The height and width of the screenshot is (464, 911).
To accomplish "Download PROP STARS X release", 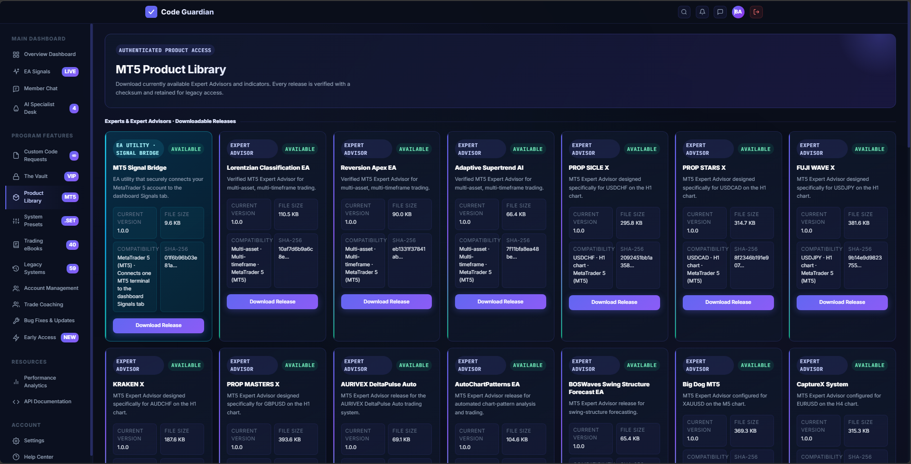I will pyautogui.click(x=728, y=302).
